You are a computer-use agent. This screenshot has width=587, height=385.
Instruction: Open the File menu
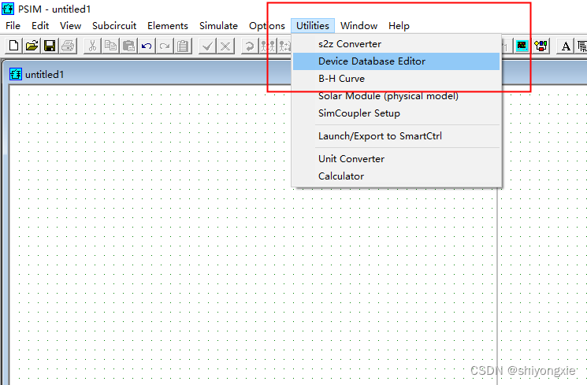pos(13,26)
